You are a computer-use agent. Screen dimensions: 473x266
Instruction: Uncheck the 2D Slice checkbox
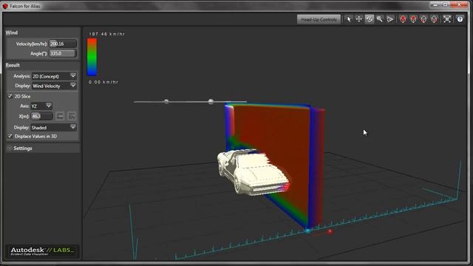click(10, 96)
